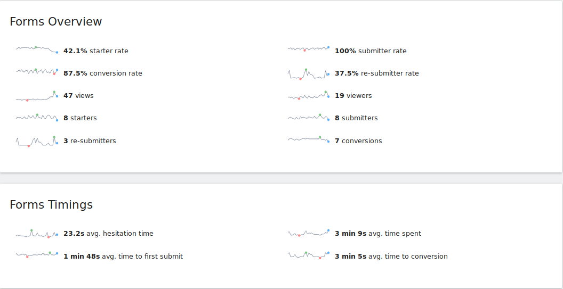Click the re-submitter rate sparkline graph
This screenshot has height=289, width=563.
[x=309, y=74]
